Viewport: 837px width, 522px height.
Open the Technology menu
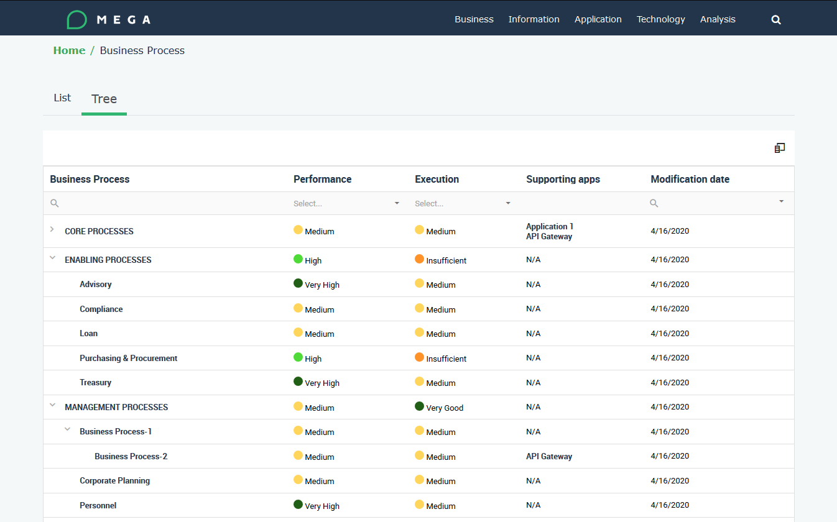tap(660, 19)
